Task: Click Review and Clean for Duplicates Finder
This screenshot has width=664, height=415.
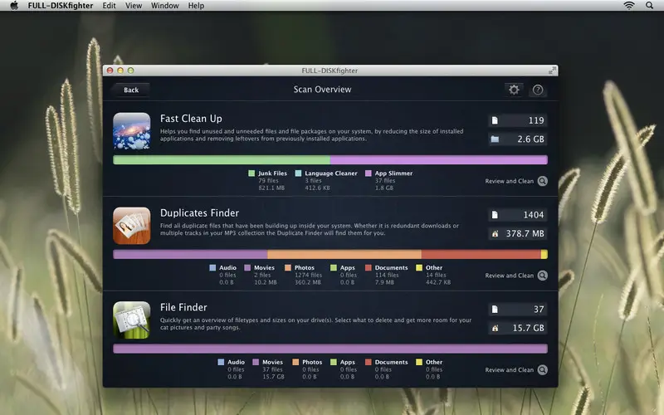Action: (510, 276)
